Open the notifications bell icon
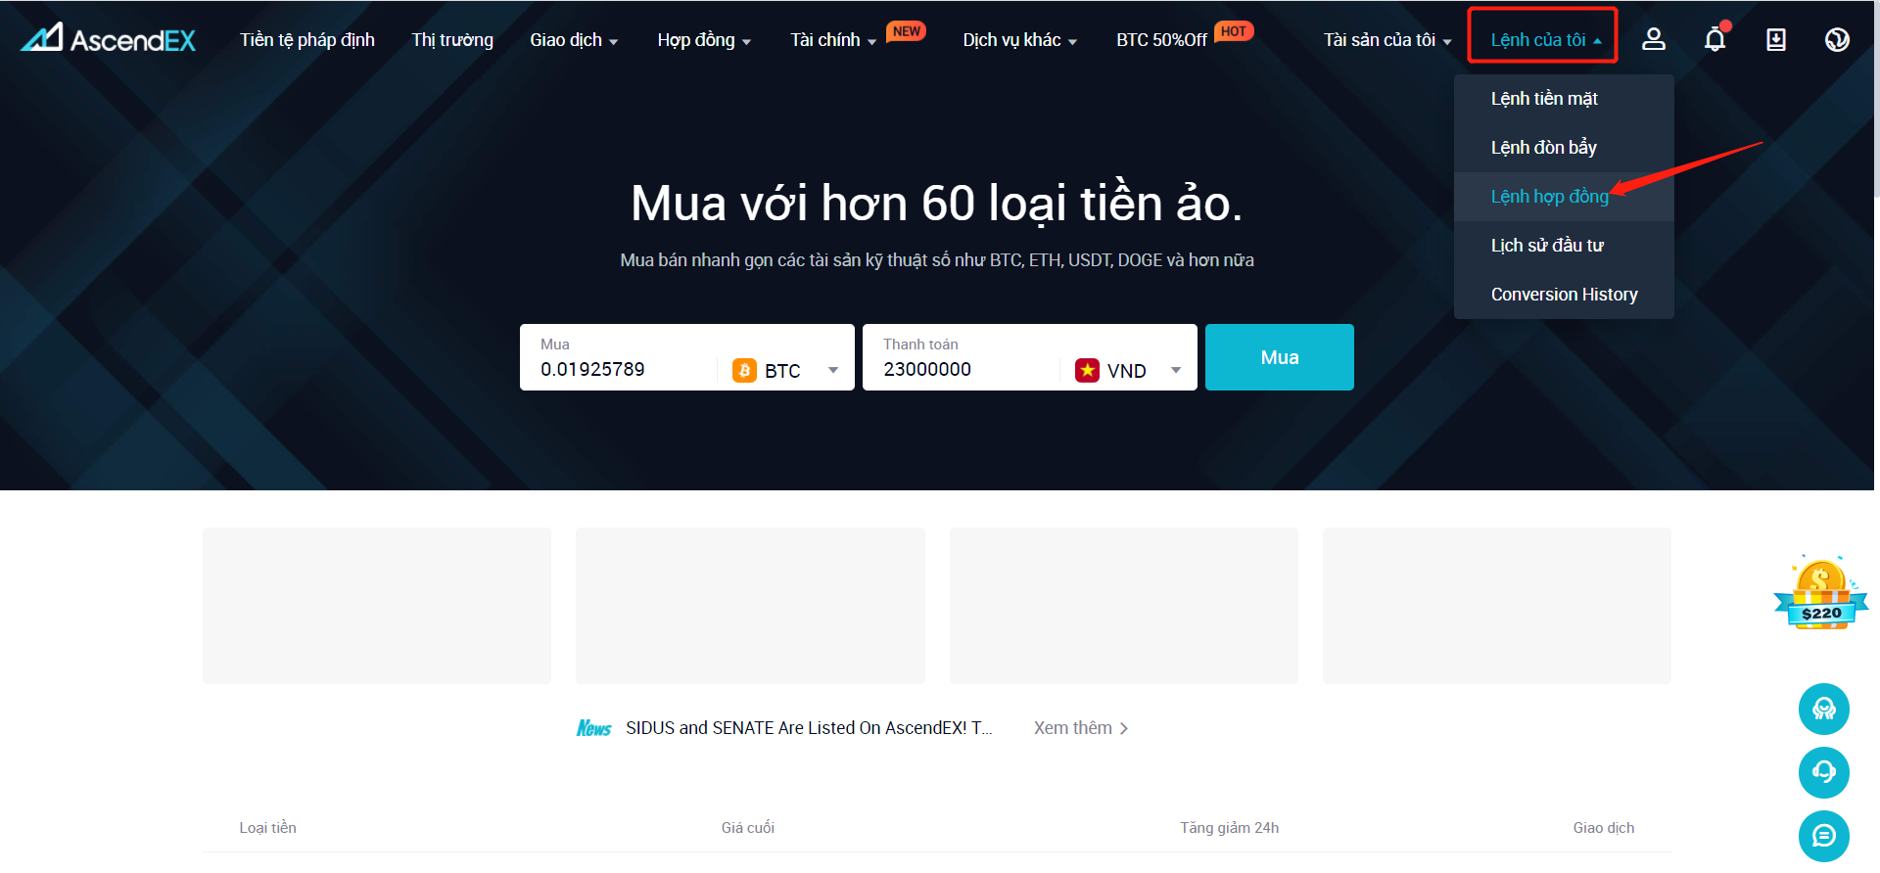 coord(1715,39)
